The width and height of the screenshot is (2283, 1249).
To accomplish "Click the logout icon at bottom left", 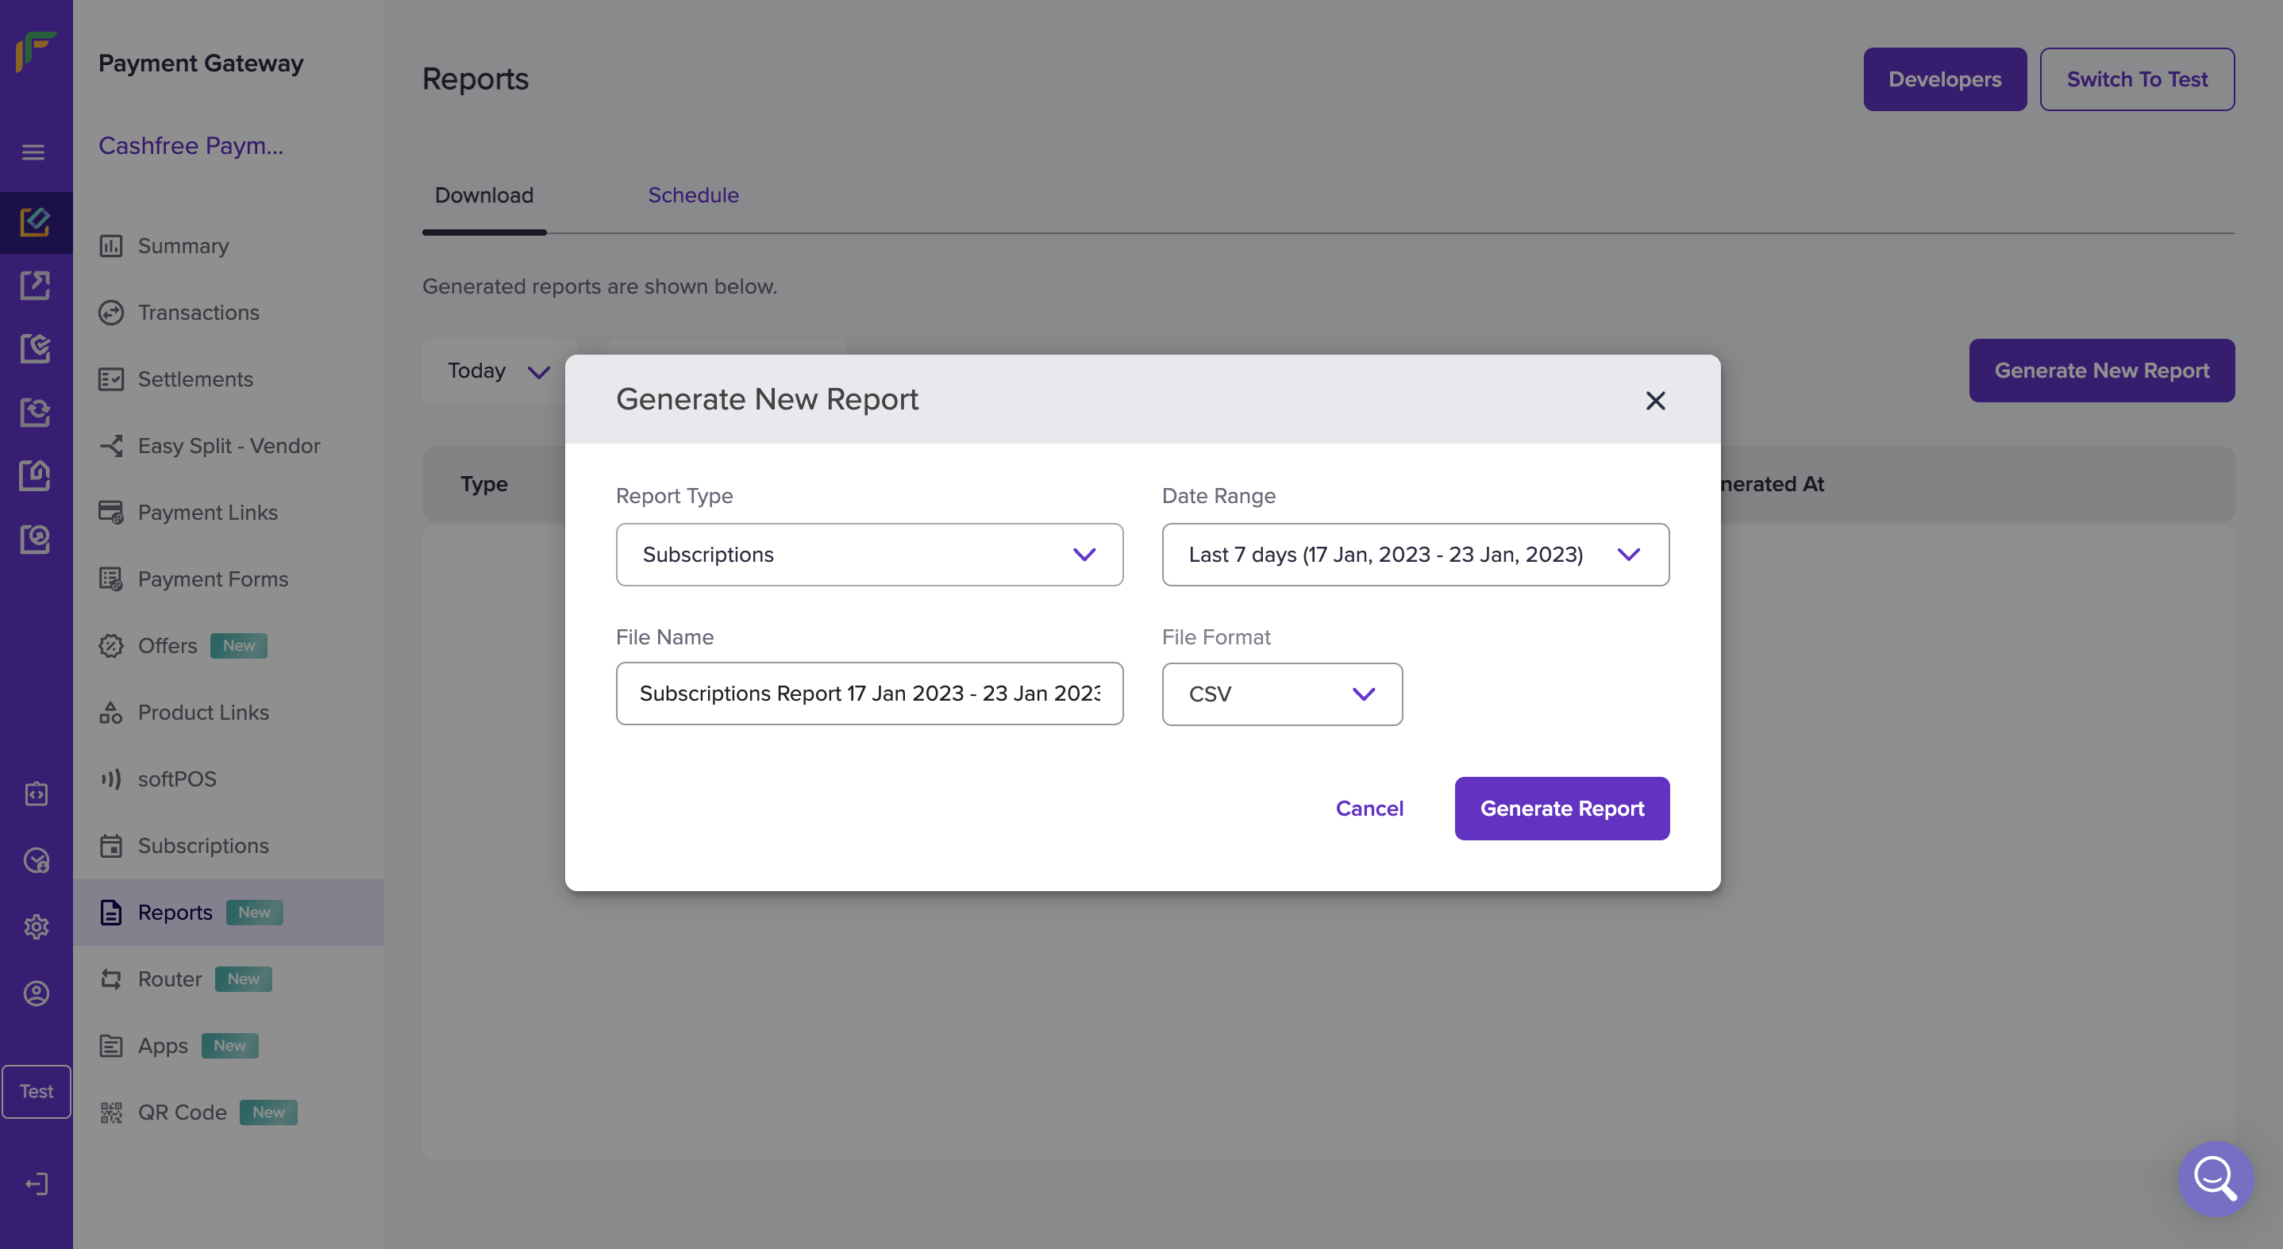I will coord(37,1185).
